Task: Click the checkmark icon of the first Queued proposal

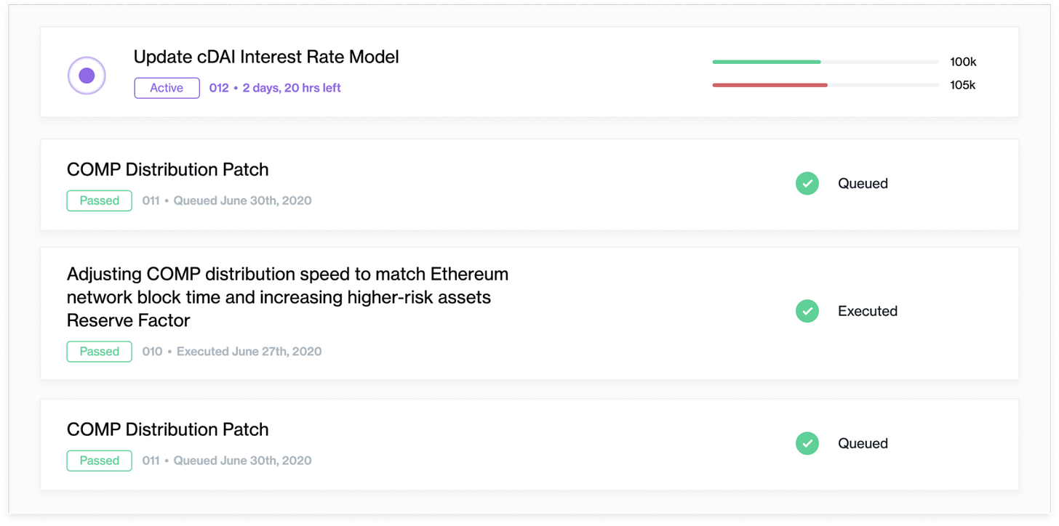Action: coord(807,183)
